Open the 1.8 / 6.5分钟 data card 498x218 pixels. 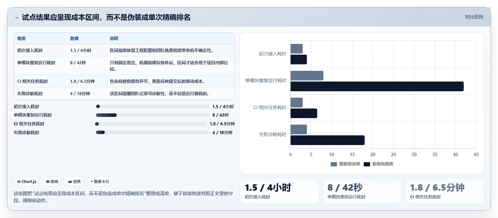tap(445, 191)
